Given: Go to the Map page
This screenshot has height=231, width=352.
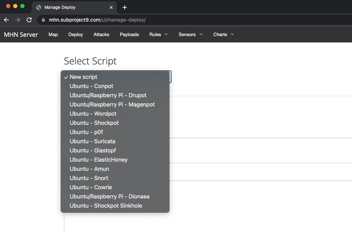Looking at the screenshot, I should click(x=53, y=34).
